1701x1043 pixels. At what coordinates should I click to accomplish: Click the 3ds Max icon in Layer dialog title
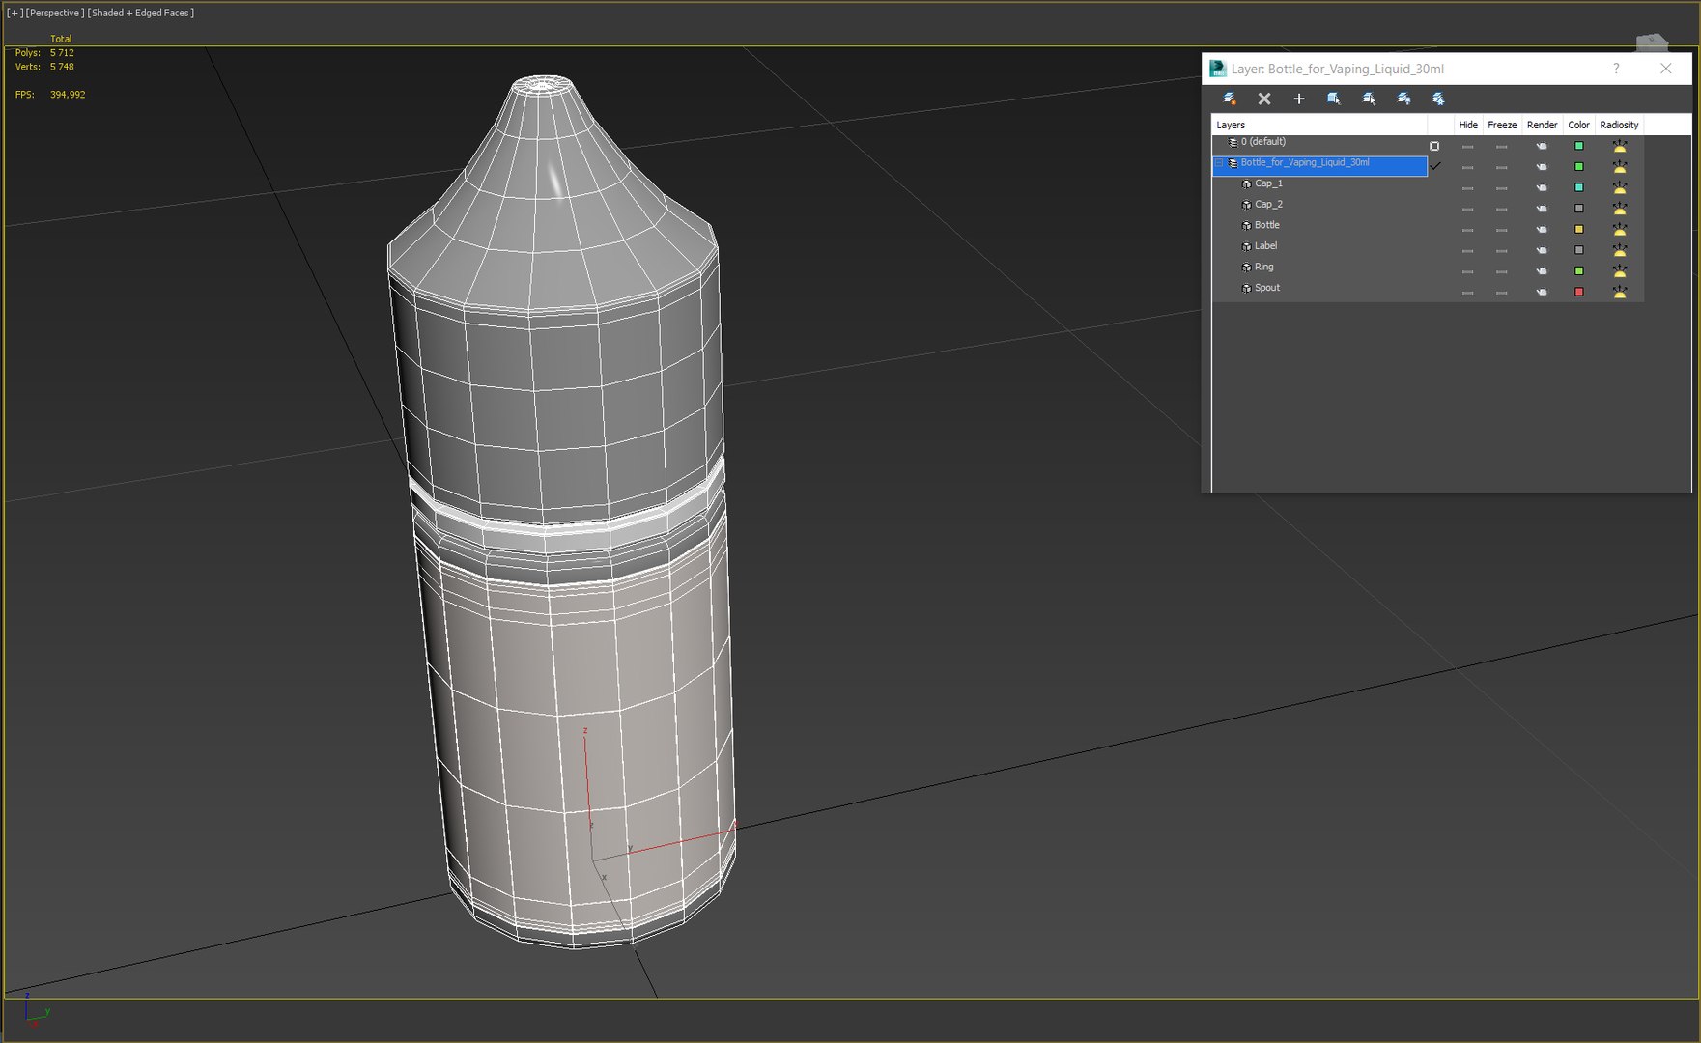click(x=1218, y=69)
